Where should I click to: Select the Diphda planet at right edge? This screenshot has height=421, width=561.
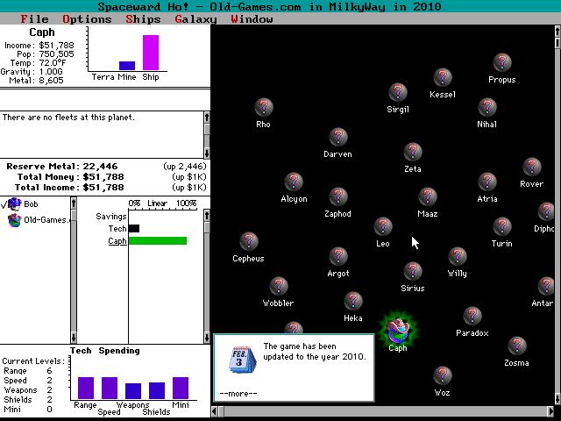tap(546, 211)
